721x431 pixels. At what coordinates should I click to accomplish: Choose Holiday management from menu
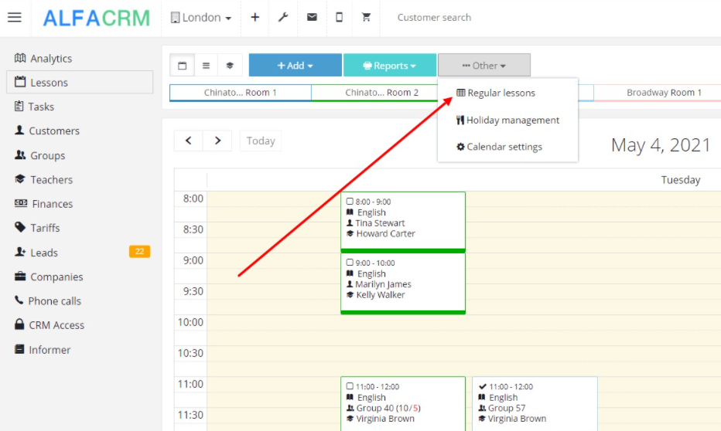pyautogui.click(x=507, y=120)
